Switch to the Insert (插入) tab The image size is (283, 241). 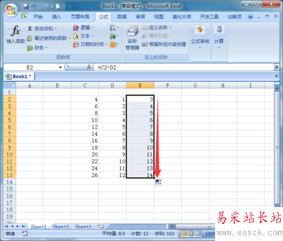pyautogui.click(x=57, y=17)
